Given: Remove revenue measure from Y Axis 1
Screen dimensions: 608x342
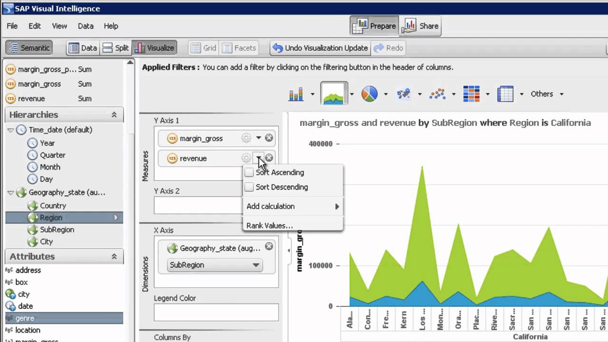Looking at the screenshot, I should 269,158.
